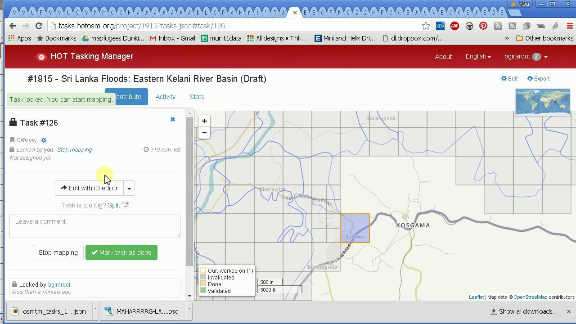This screenshot has height=324, width=576.
Task: Click the HOT logo icon
Action: [x=41, y=57]
